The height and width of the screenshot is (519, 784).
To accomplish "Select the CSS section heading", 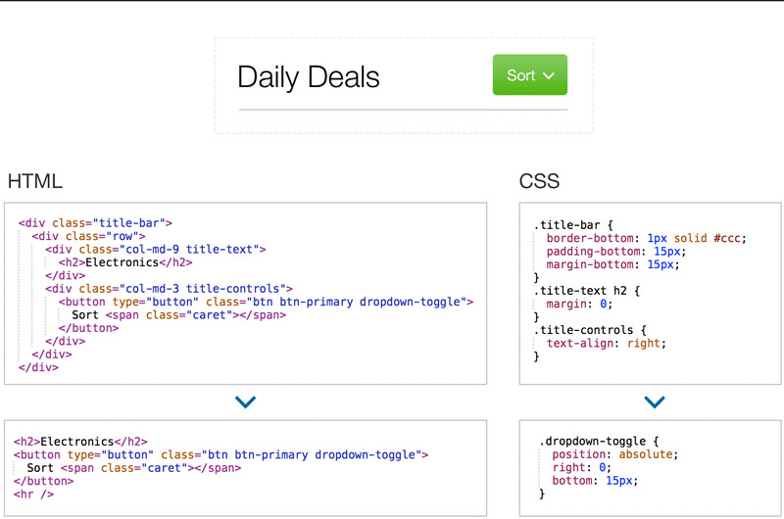I will [x=539, y=181].
